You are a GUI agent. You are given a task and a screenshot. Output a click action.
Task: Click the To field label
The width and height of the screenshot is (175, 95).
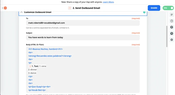pyautogui.click(x=27, y=18)
